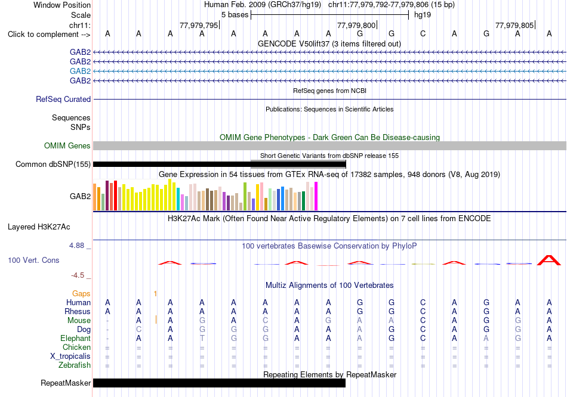Click the 4.88 PhyloP maximum value
The height and width of the screenshot is (397, 567).
point(76,246)
